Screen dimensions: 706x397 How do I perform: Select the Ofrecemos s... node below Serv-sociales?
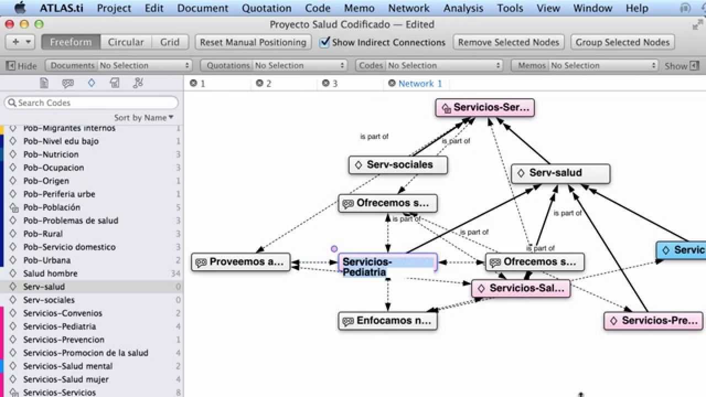pos(388,203)
